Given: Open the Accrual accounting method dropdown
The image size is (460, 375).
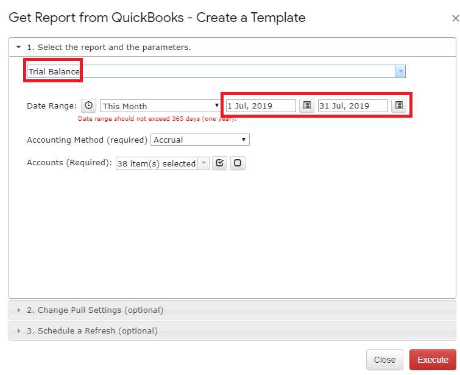Looking at the screenshot, I should click(200, 140).
